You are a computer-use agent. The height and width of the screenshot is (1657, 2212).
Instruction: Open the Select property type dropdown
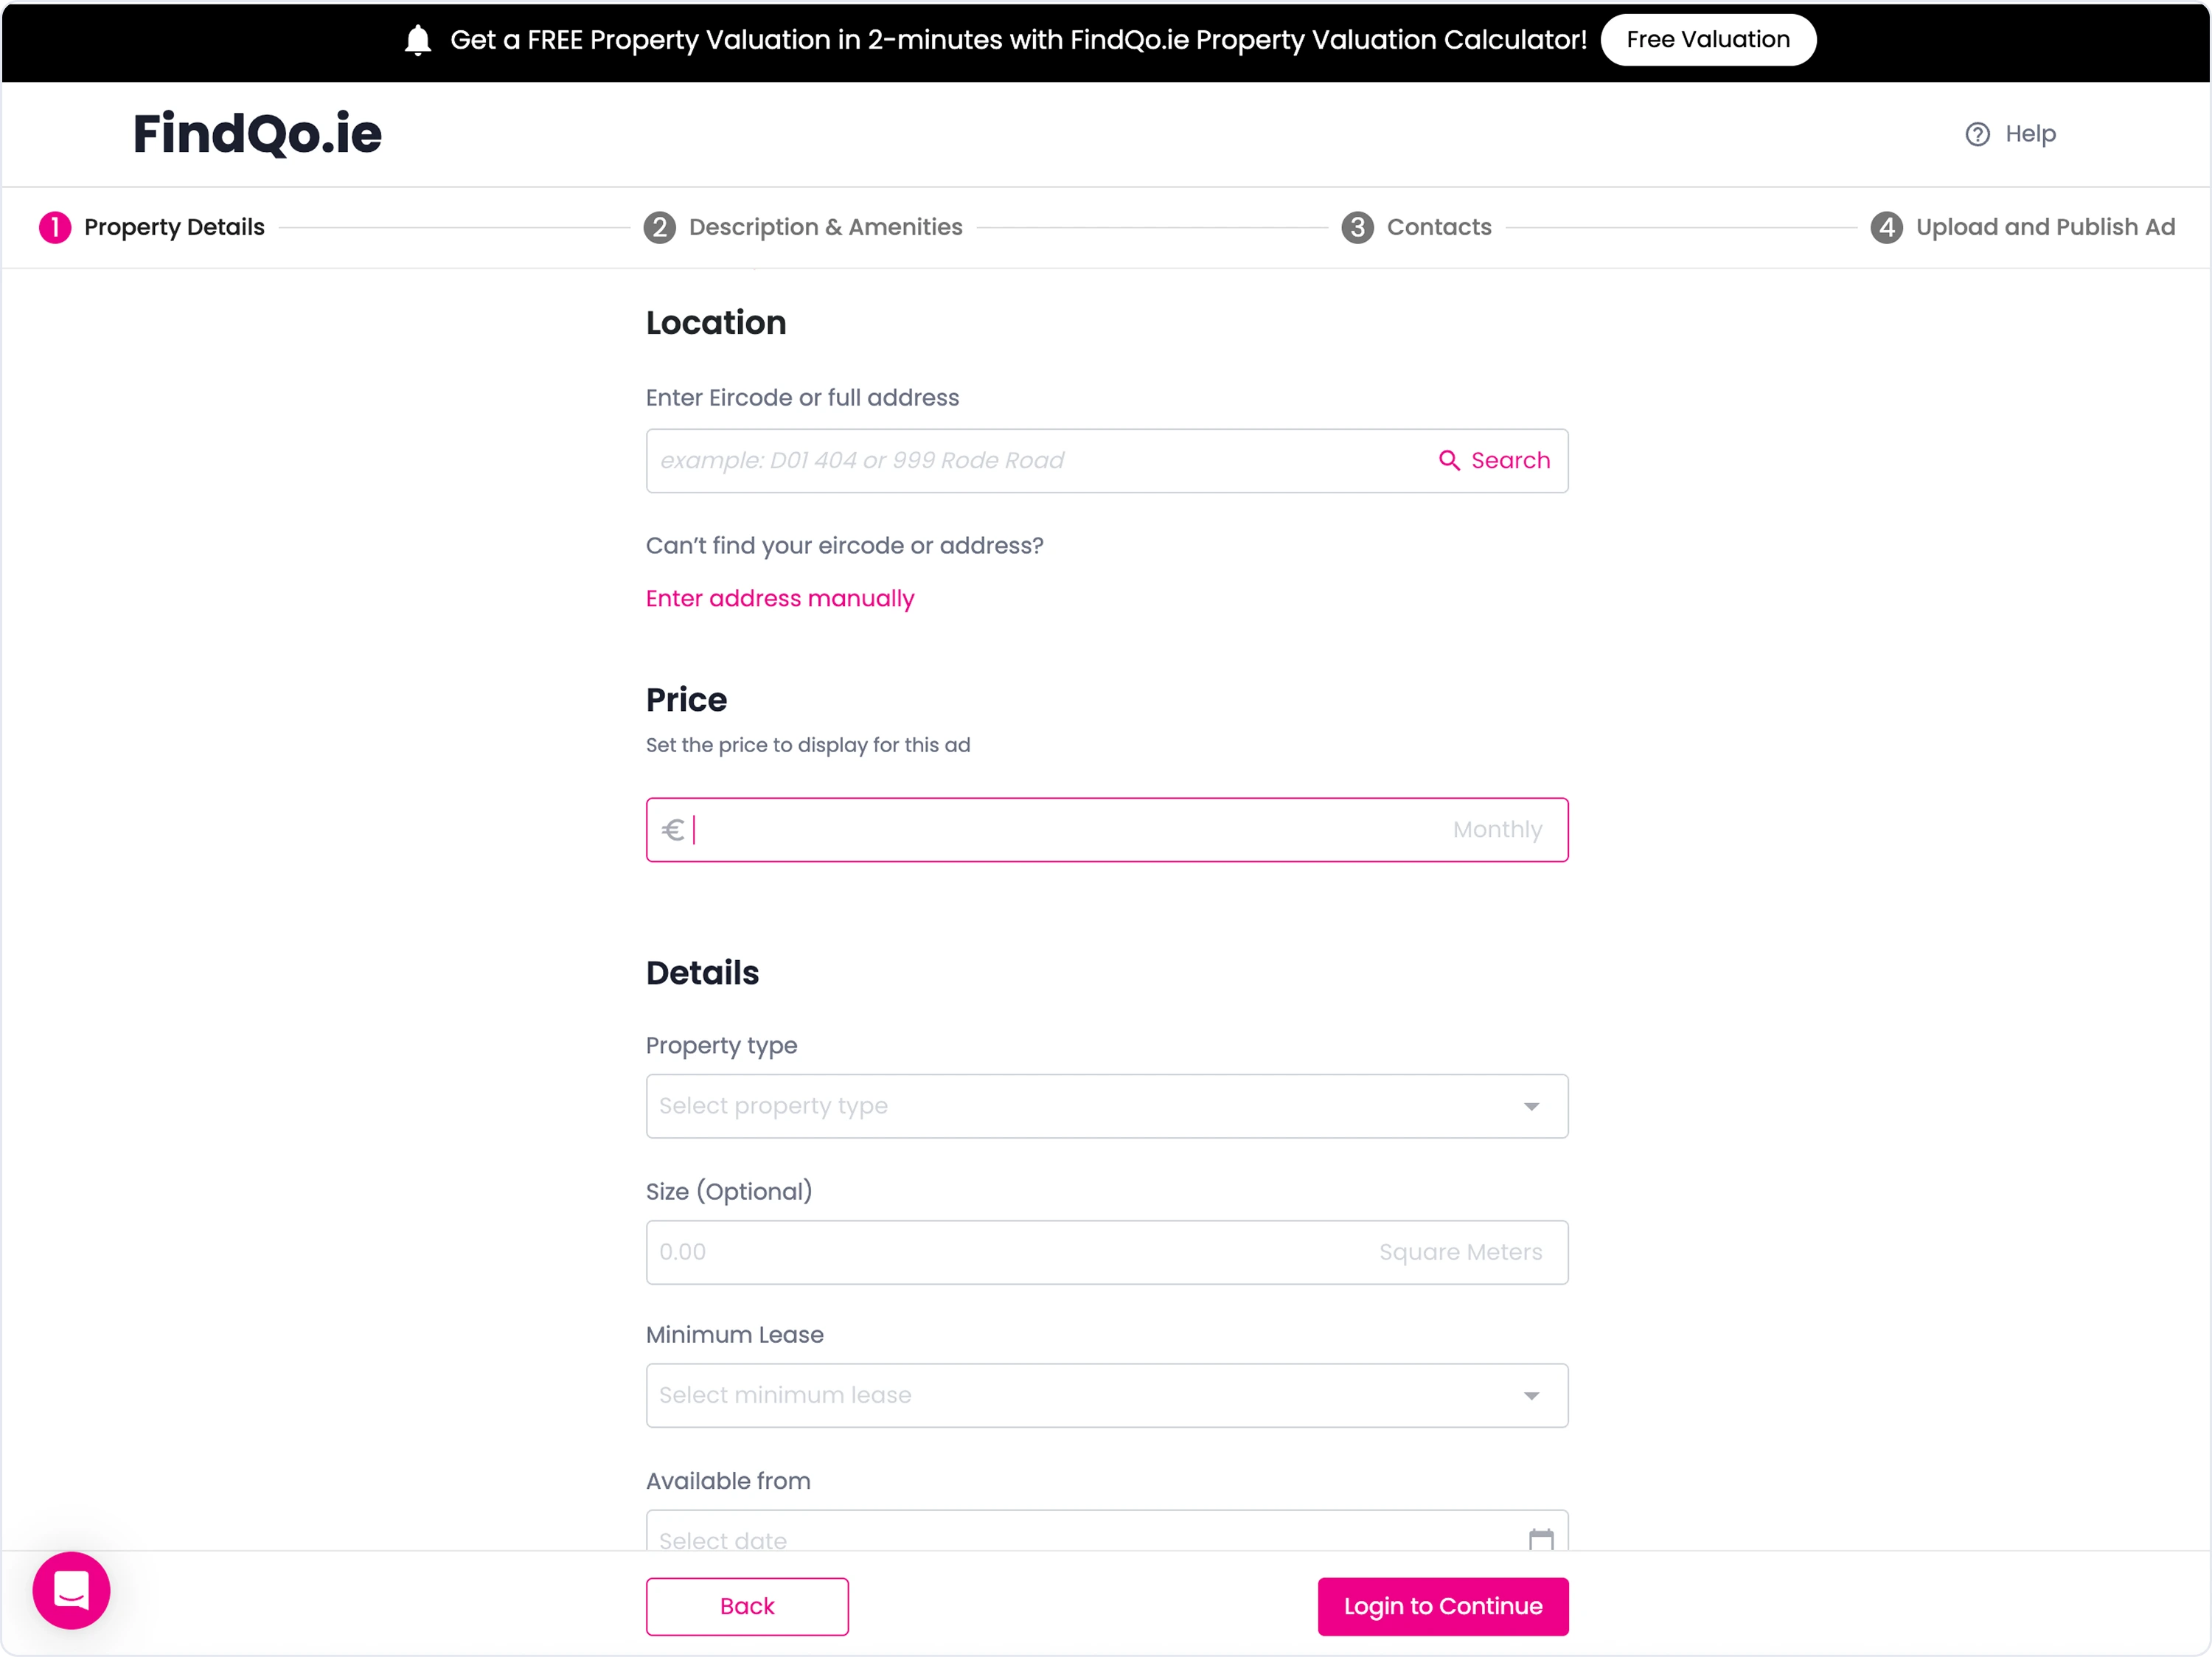pos(1106,1106)
